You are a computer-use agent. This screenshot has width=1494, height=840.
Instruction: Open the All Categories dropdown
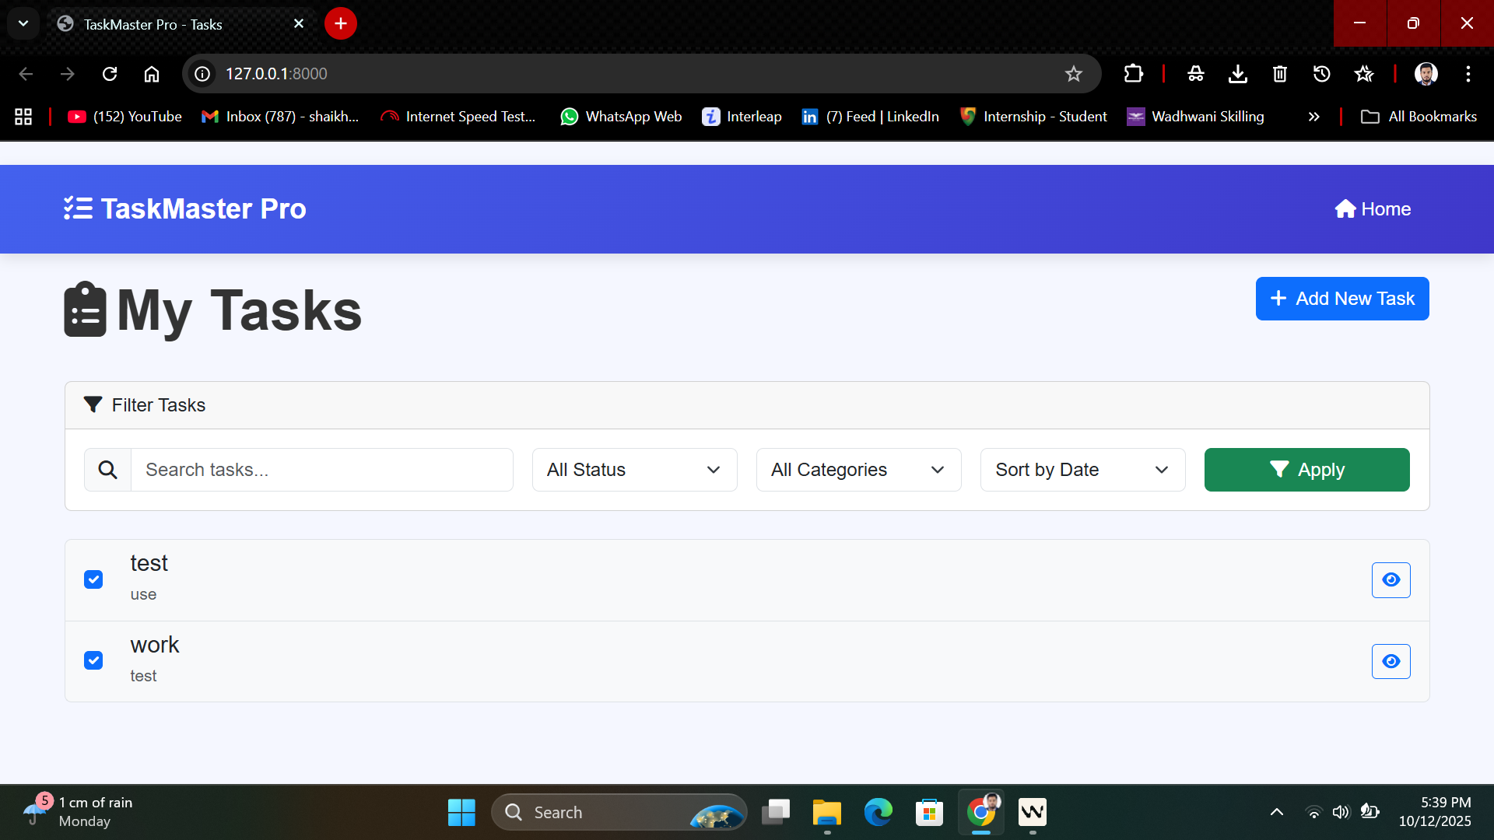(x=859, y=470)
